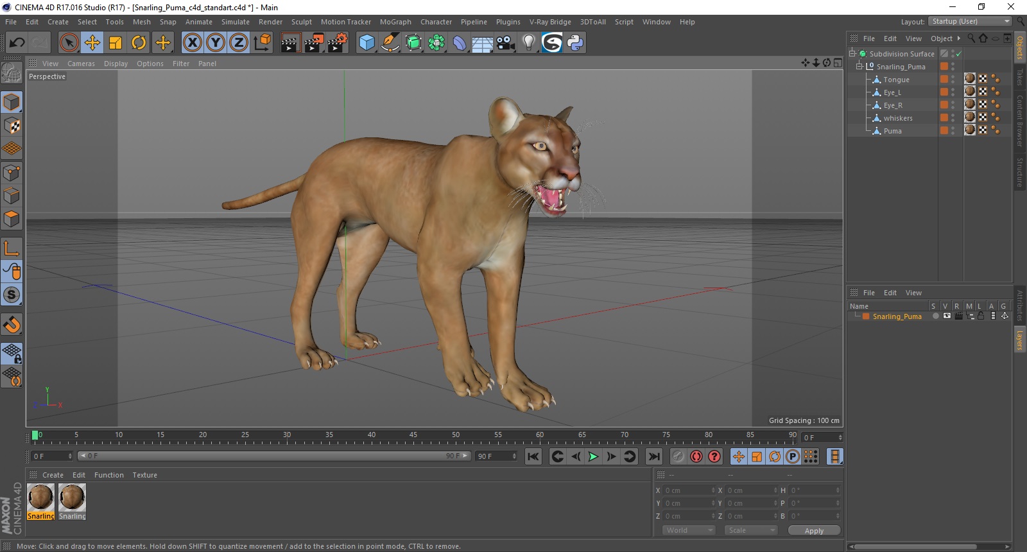This screenshot has height=552, width=1027.
Task: Click Snarling_Puma layer color in Layers
Action: coord(866,316)
